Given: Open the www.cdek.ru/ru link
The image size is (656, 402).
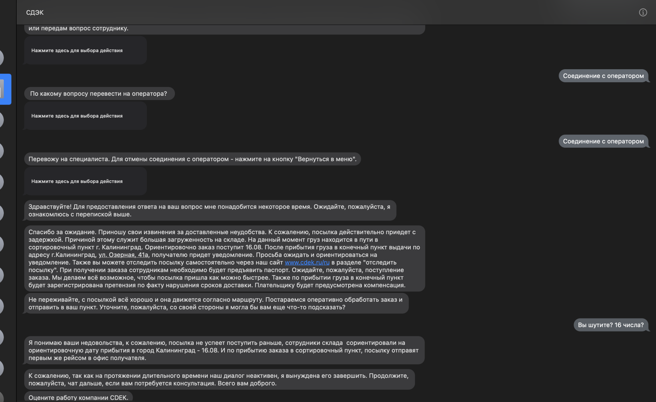Looking at the screenshot, I should click(x=307, y=263).
